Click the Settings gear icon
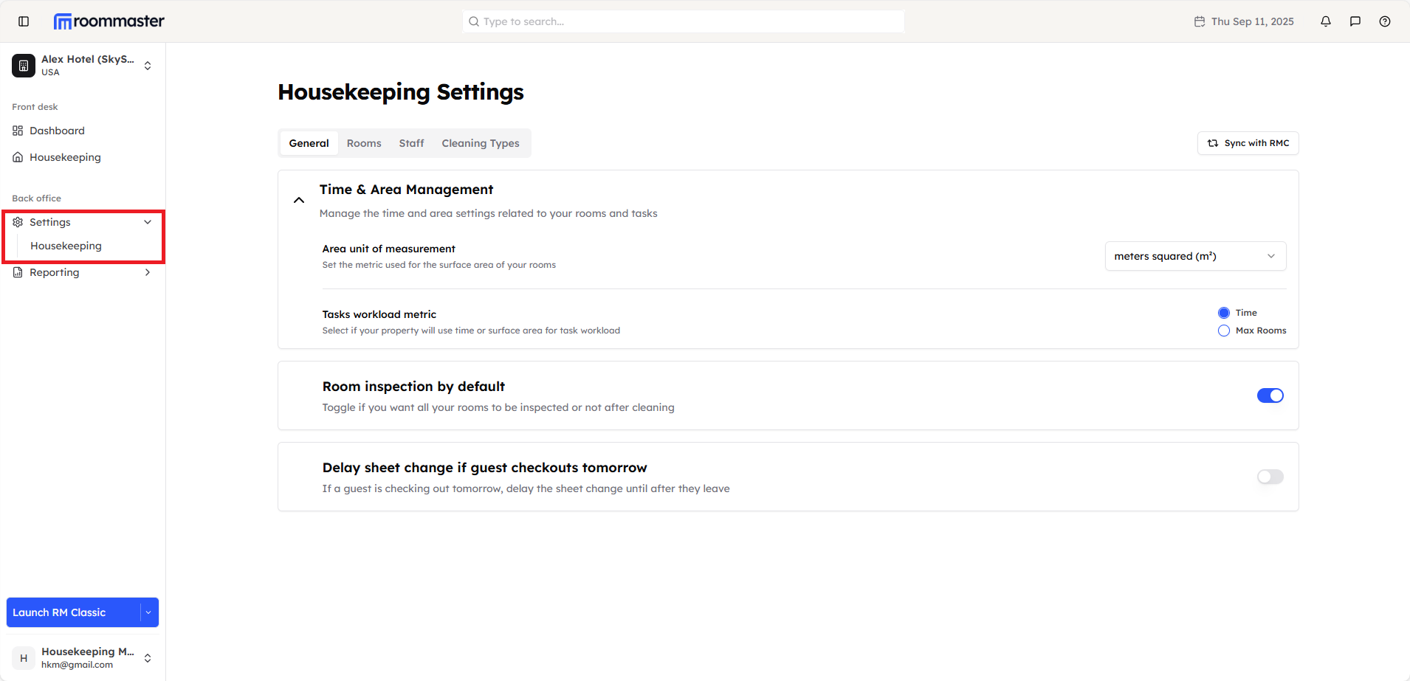1410x681 pixels. click(18, 221)
